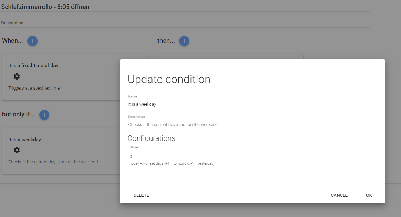
Task: Click the rule title Schlafzimmerrollo - 8:05 öffnen
Action: [45, 7]
